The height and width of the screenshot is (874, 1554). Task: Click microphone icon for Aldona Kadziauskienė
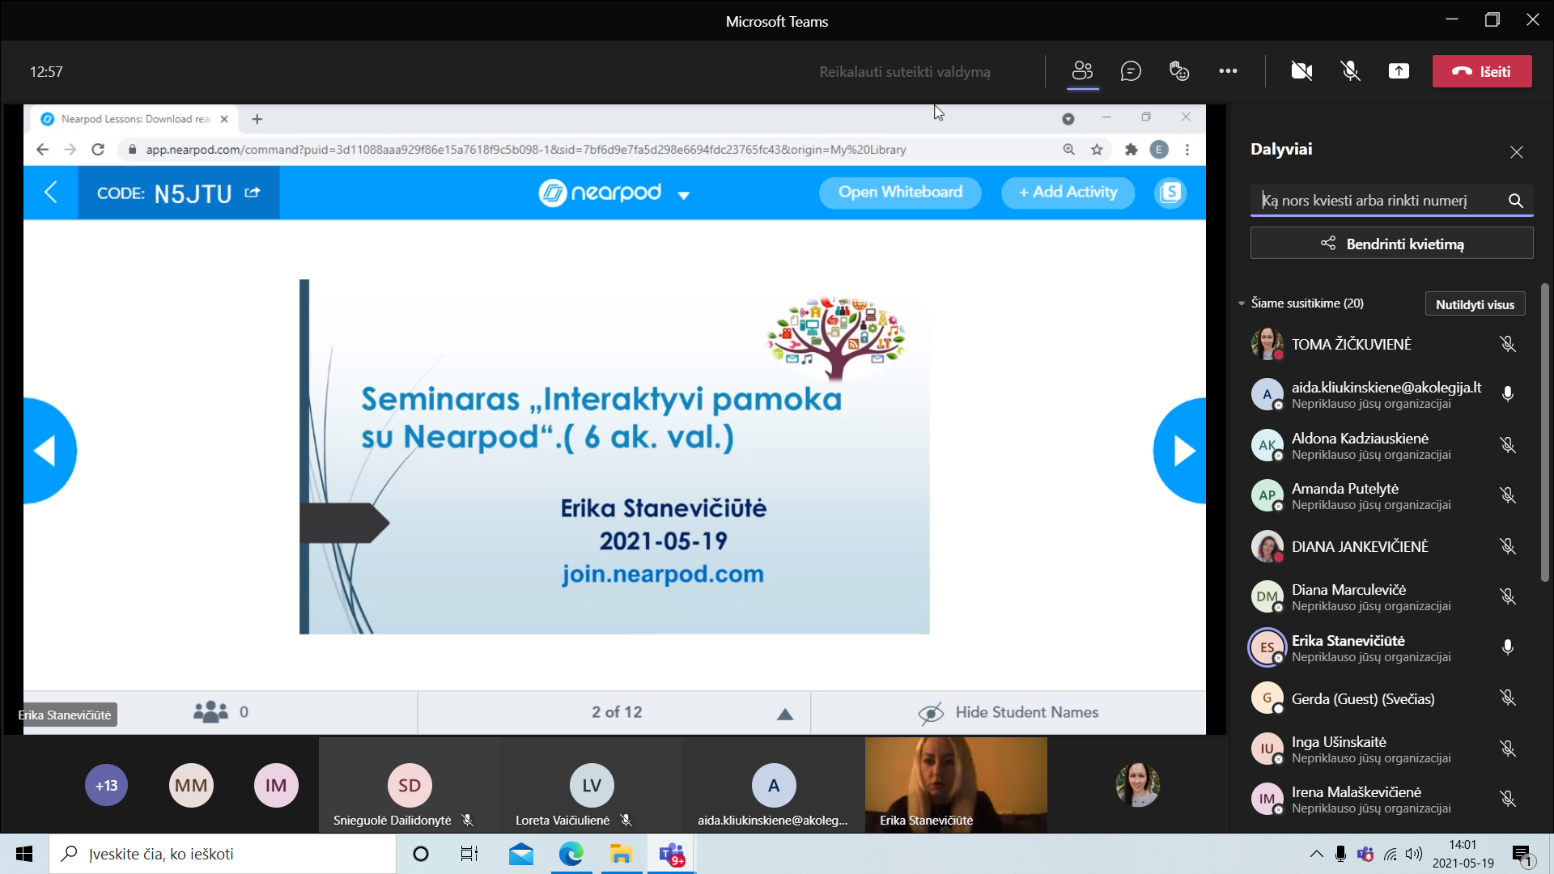(1507, 445)
